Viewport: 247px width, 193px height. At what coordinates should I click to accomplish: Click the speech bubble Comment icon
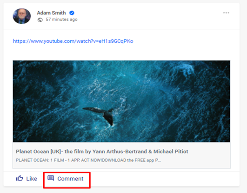[x=51, y=178]
